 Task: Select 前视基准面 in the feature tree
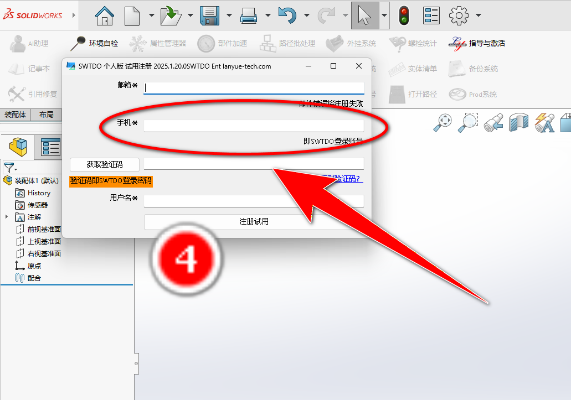click(x=44, y=229)
